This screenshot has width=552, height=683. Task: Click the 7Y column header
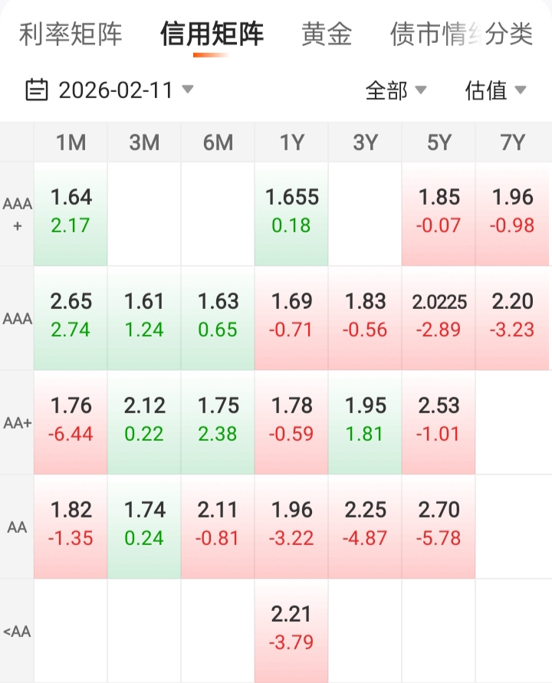point(512,142)
